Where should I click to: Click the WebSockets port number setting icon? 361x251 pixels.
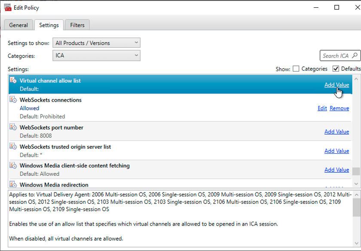click(13, 127)
